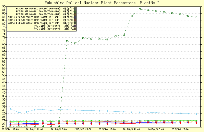Click y-axis value '90'
Screen dimensions: 204x132
[4, 6]
